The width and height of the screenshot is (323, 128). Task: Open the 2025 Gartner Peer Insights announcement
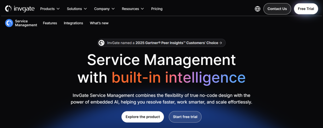pos(161,43)
